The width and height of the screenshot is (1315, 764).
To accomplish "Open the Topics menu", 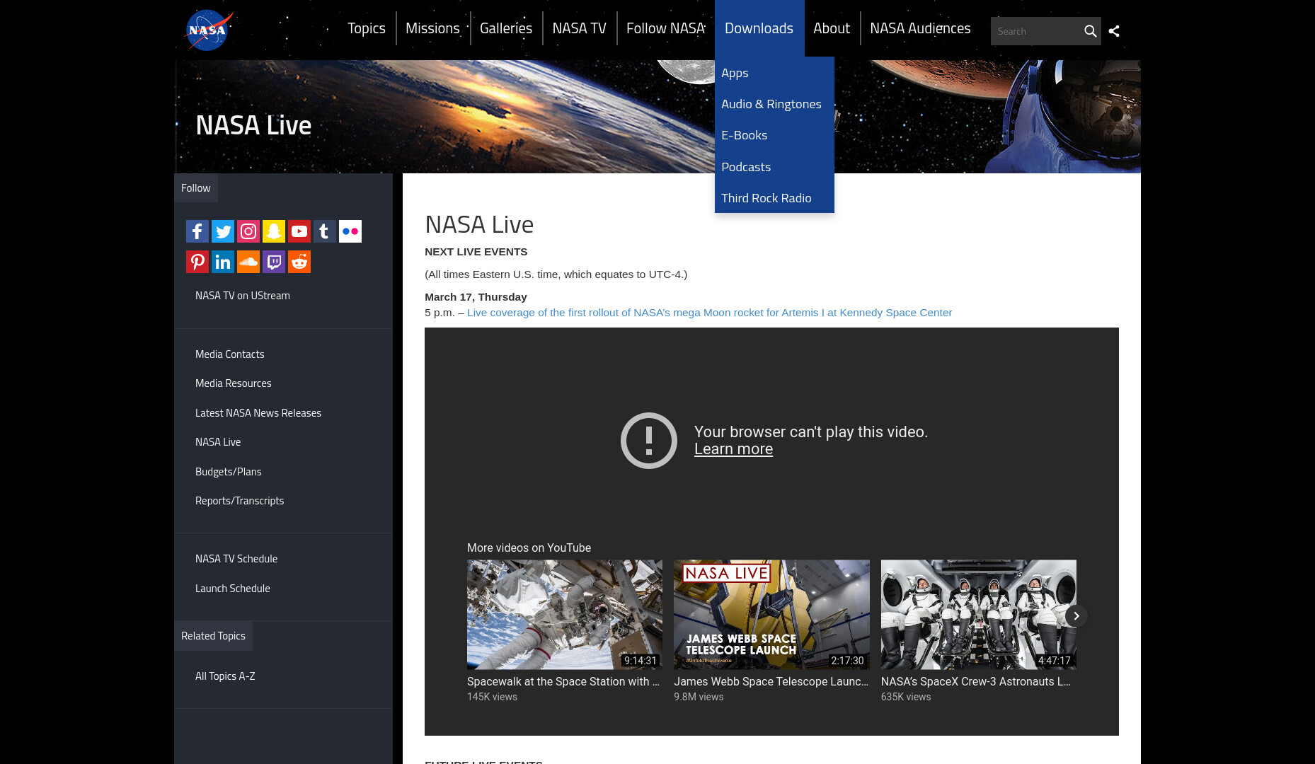I will pos(367,28).
